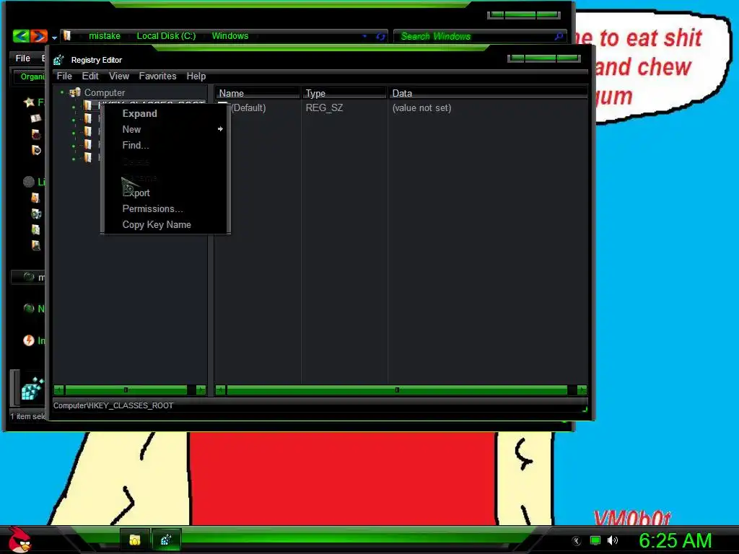Click the 6:25 AM taskbar clock
This screenshot has width=739, height=554.
click(675, 541)
